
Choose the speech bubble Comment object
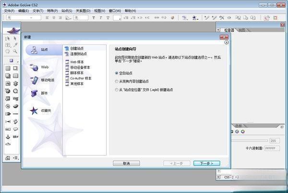(x=15, y=129)
